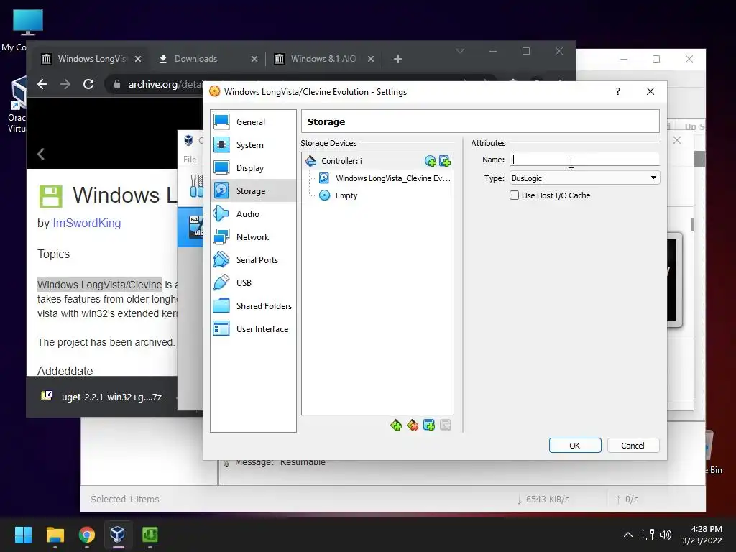The image size is (736, 552).
Task: Open uGet downloader from taskbar
Action: coord(149,535)
